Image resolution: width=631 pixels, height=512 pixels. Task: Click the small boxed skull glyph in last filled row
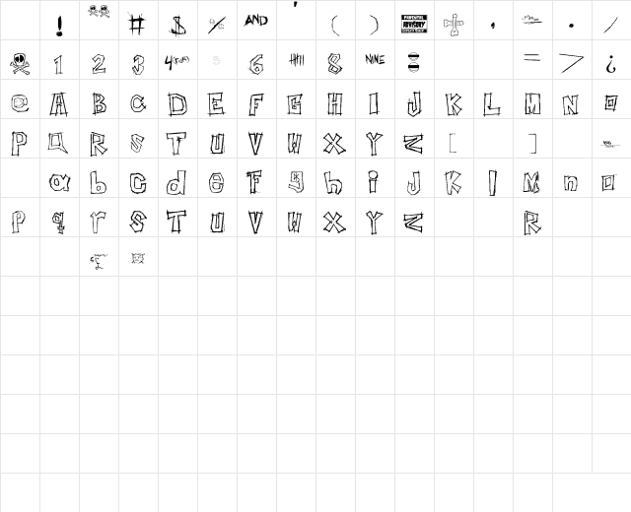tap(138, 258)
